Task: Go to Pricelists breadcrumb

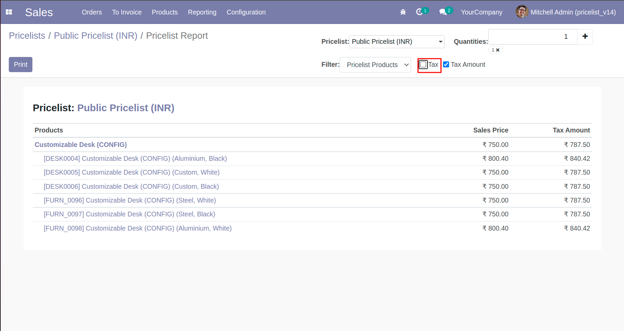Action: point(27,36)
